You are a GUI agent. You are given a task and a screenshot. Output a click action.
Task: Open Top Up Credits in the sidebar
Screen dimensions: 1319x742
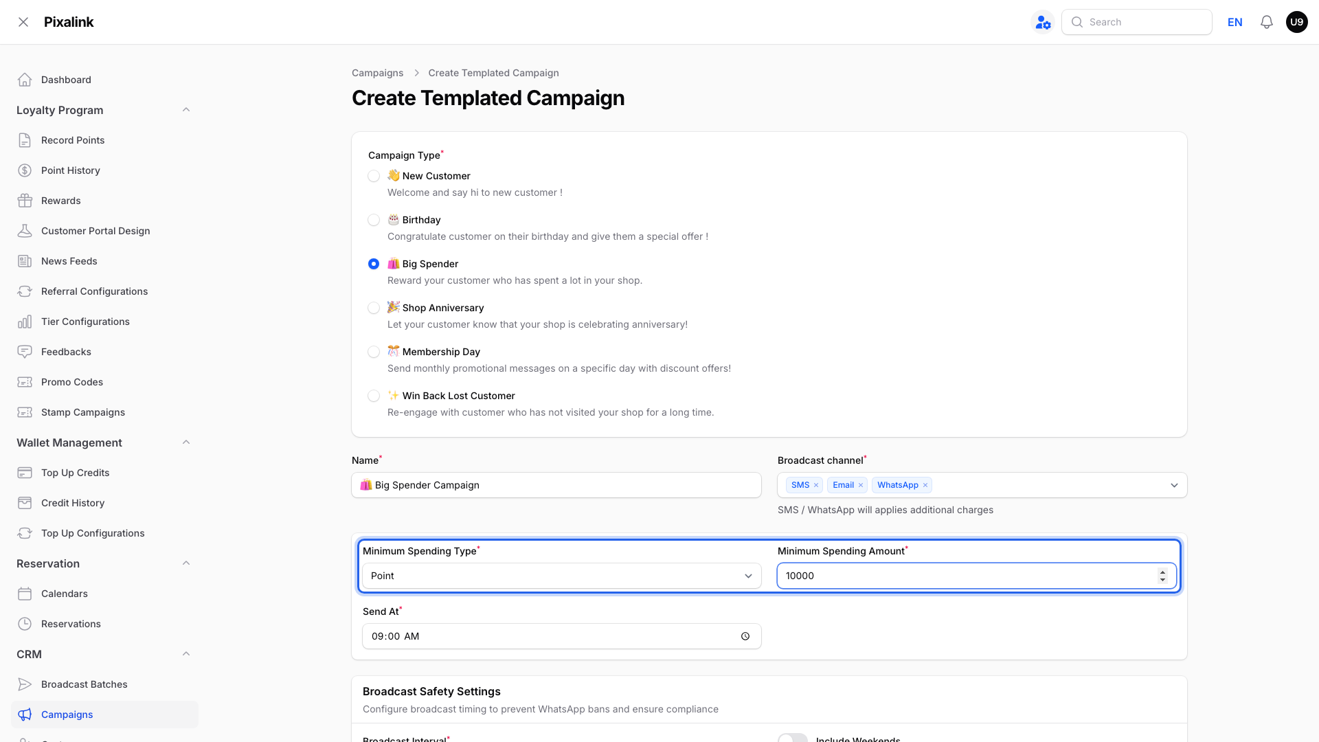(x=104, y=473)
